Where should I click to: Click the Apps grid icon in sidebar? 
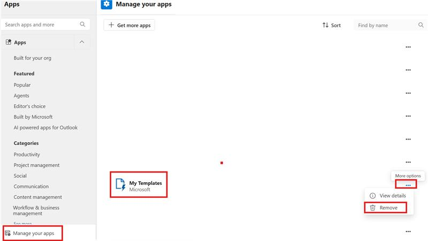pyautogui.click(x=9, y=42)
